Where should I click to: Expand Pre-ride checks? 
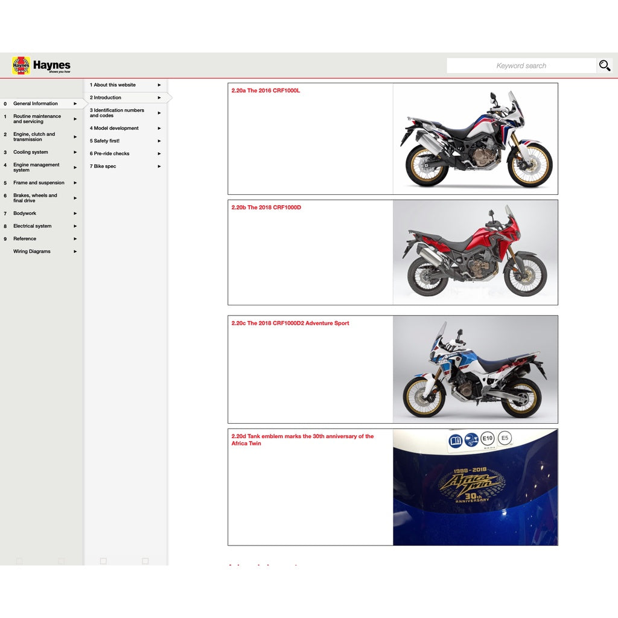click(159, 153)
